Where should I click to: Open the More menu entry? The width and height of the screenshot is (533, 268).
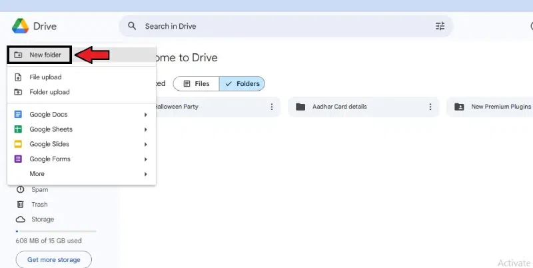[81, 174]
